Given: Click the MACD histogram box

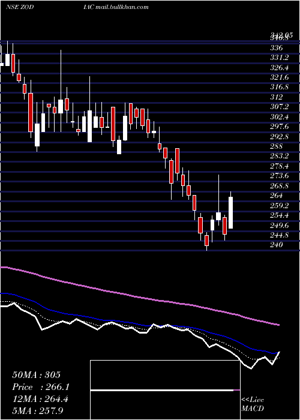Looking at the screenshot, I should (x=165, y=390).
